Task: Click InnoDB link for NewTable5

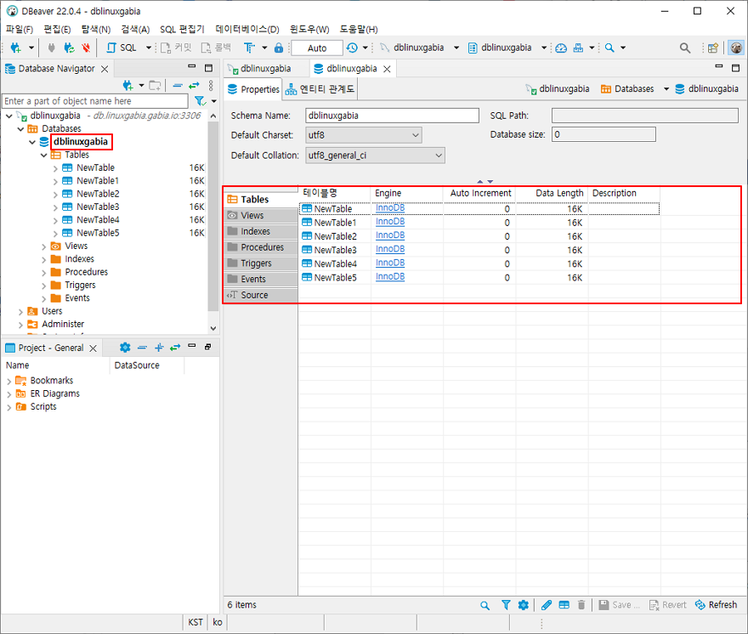Action: 390,277
